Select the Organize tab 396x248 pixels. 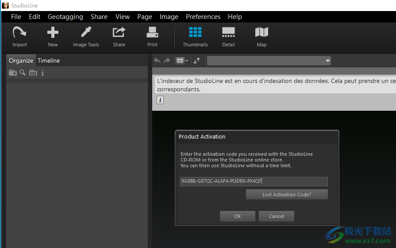coord(21,60)
